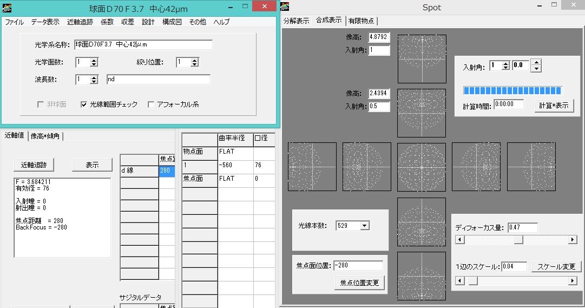Increase the 入射角 value 0.0 spinner
The image size is (585, 308).
click(536, 62)
